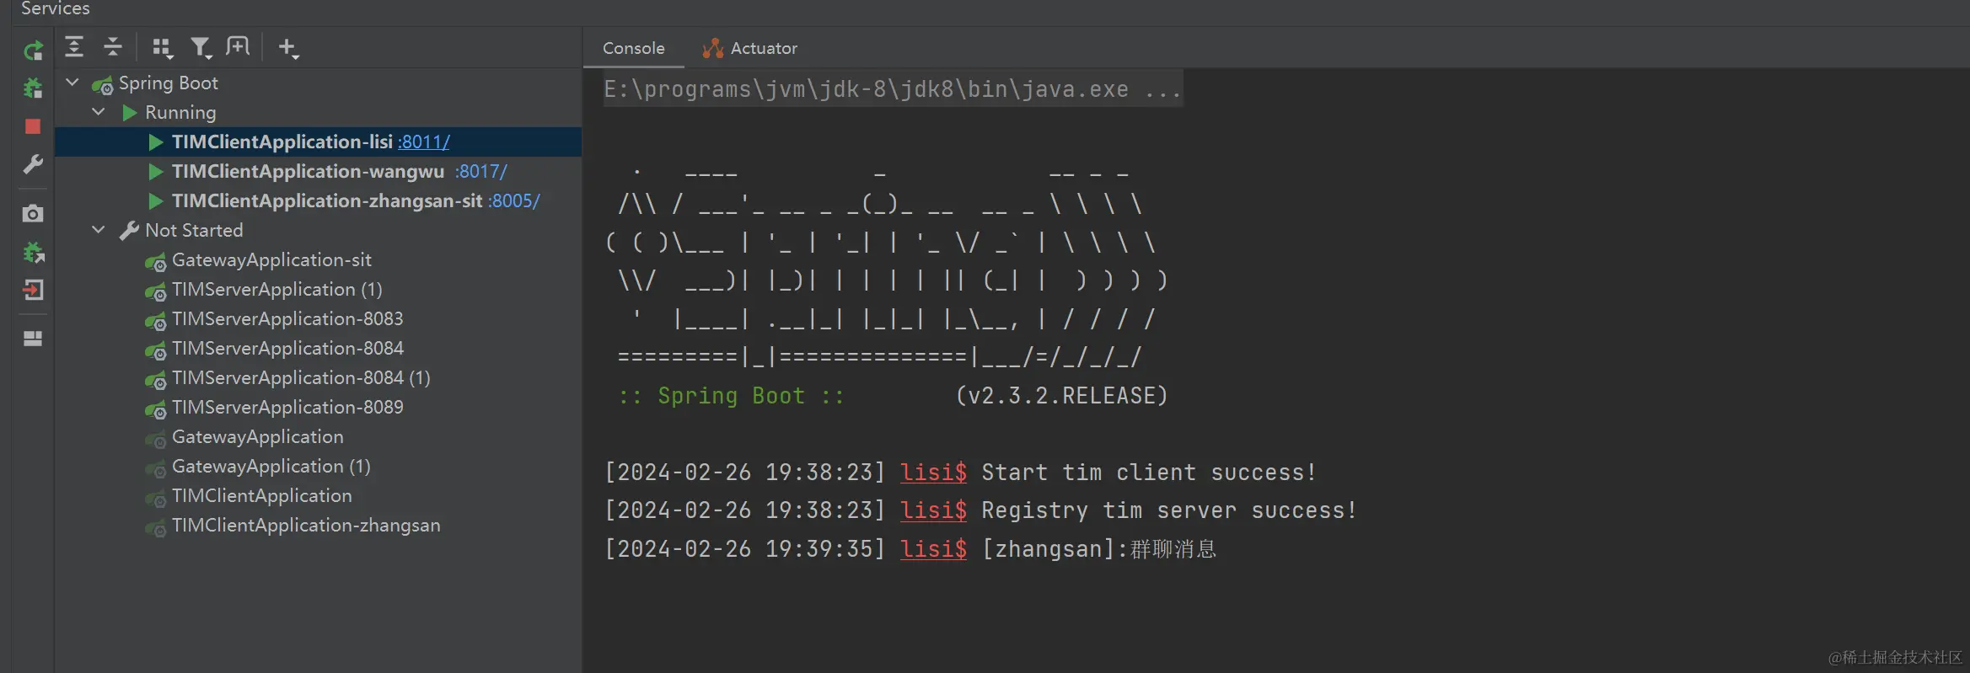Open the :8017/ port link for wangwu
Screen dimensions: 1970x673
[481, 171]
